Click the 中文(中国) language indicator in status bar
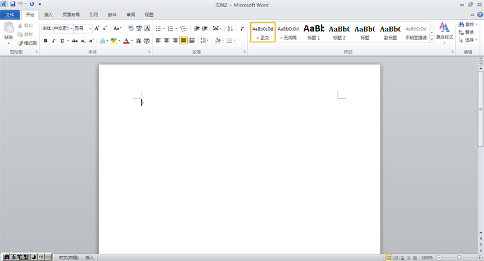This screenshot has height=261, width=484. 68,257
